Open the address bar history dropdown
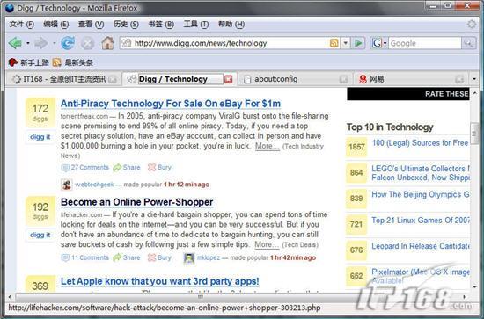Image resolution: width=484 pixels, height=319 pixels. click(x=346, y=43)
